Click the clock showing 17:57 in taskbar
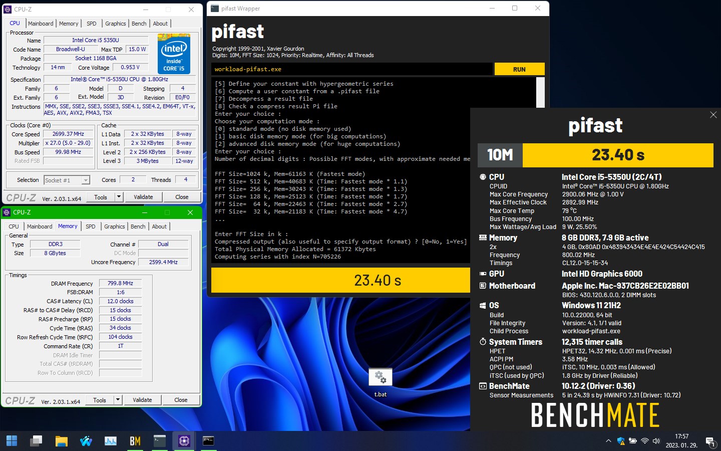This screenshot has height=451, width=721. [x=681, y=436]
